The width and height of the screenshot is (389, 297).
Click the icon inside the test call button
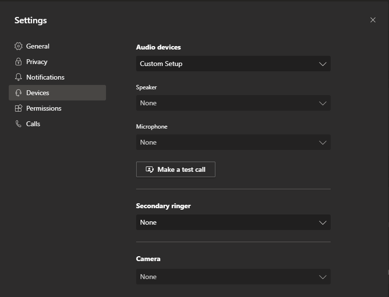point(150,169)
